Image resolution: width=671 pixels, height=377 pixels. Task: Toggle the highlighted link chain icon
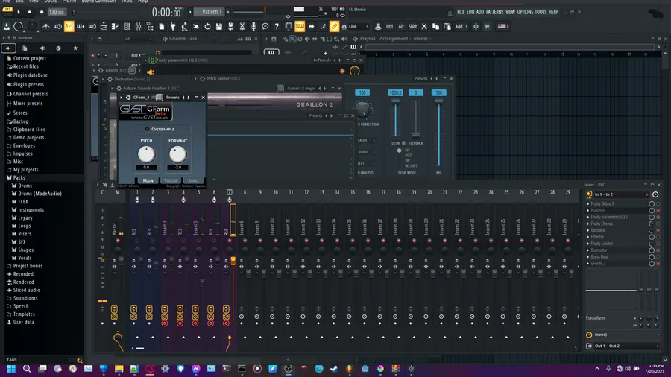point(334,27)
